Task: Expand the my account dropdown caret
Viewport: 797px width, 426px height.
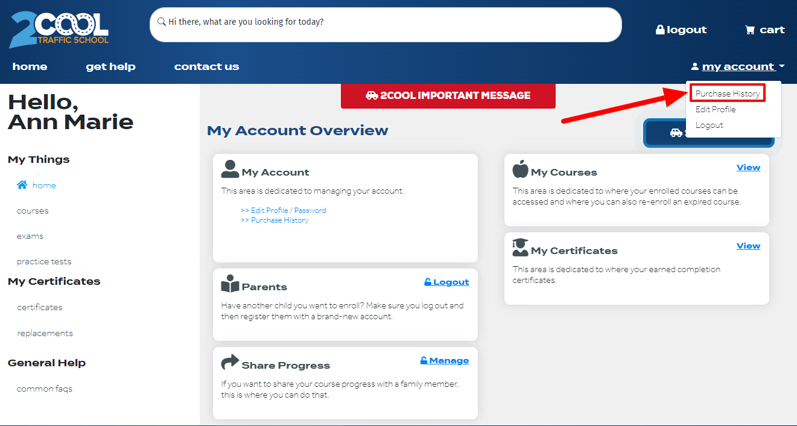Action: pyautogui.click(x=781, y=66)
